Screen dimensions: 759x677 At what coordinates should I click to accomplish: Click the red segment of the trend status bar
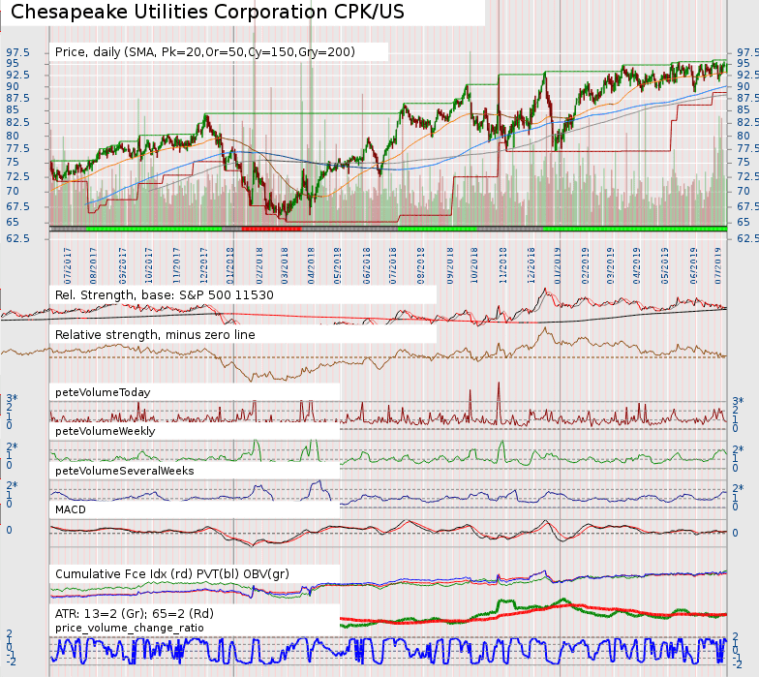271,229
